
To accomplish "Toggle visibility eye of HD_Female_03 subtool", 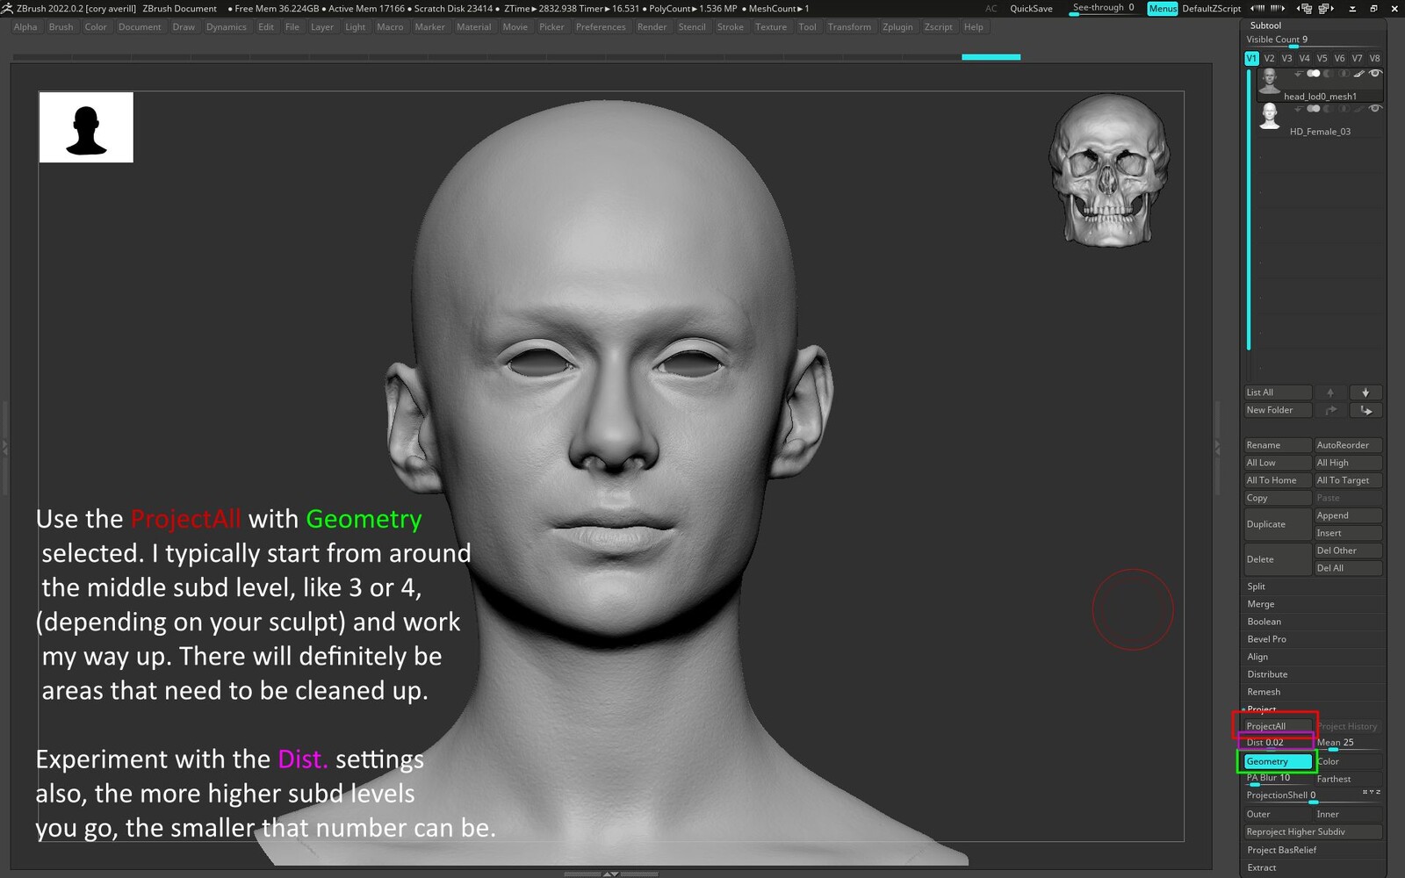I will pos(1375,109).
